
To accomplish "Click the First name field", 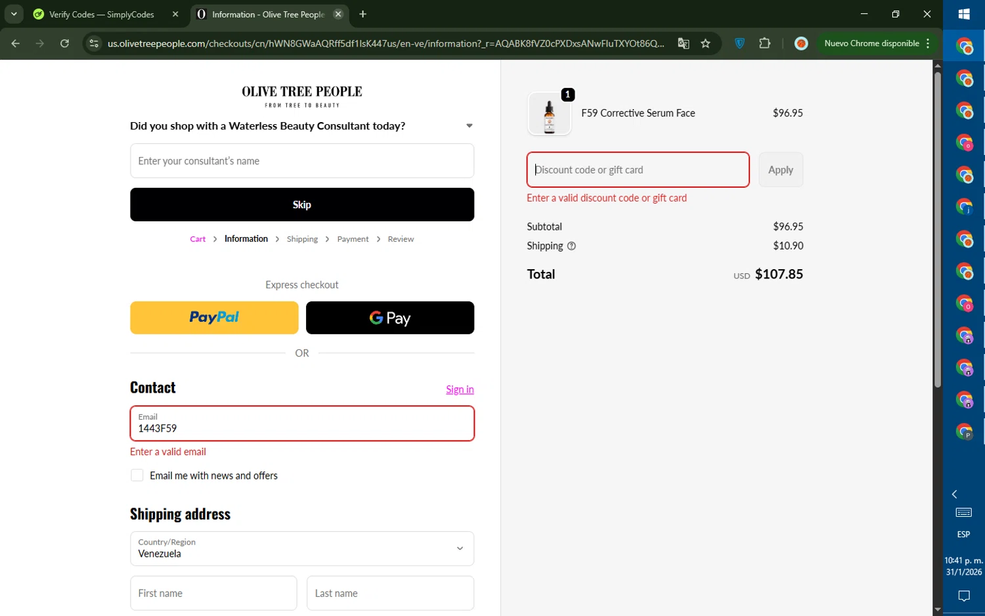I will 213,593.
